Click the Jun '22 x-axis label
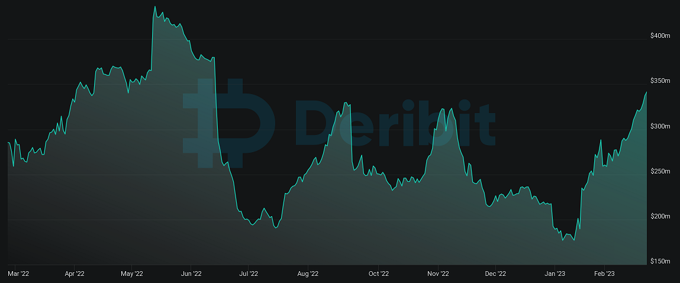 click(x=191, y=274)
